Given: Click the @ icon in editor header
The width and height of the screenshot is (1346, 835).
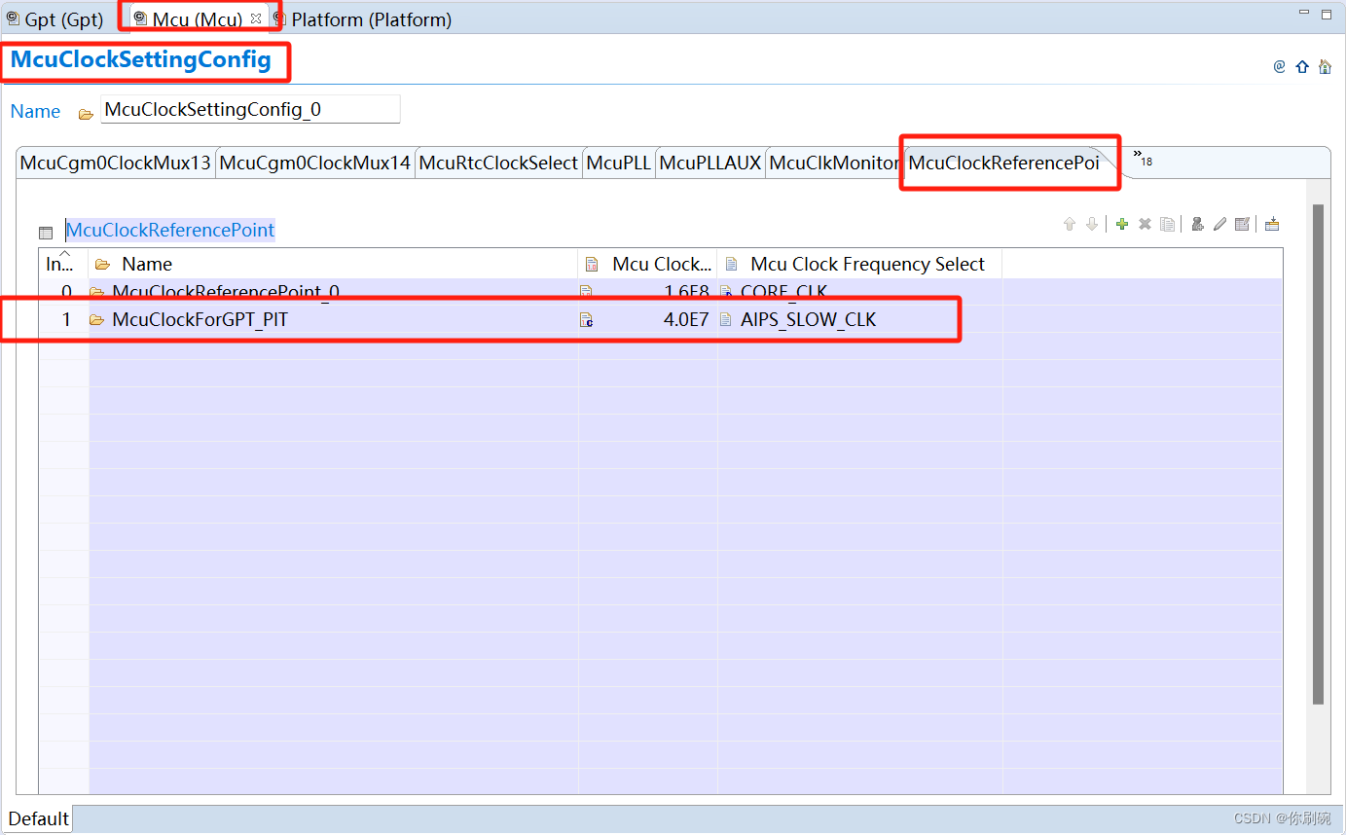Looking at the screenshot, I should (1280, 67).
